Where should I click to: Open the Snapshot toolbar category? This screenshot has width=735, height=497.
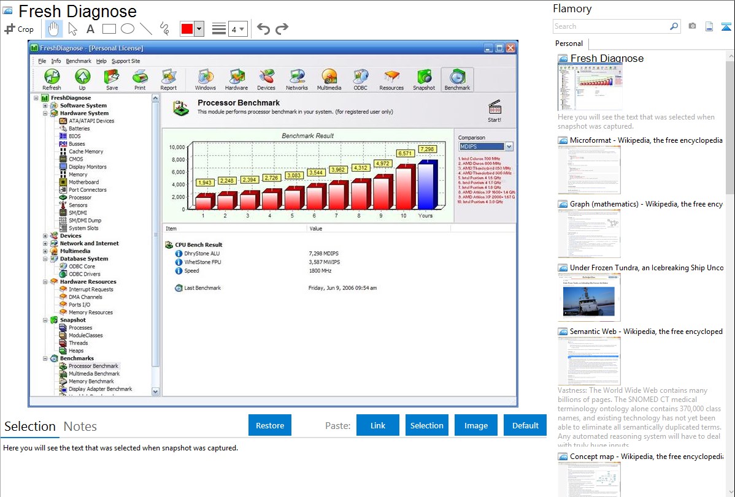[424, 80]
